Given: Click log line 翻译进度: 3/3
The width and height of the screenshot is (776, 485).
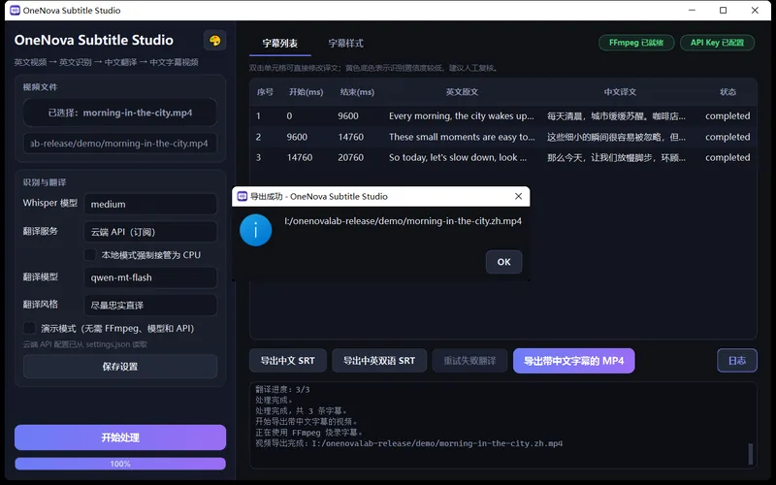Looking at the screenshot, I should point(282,390).
